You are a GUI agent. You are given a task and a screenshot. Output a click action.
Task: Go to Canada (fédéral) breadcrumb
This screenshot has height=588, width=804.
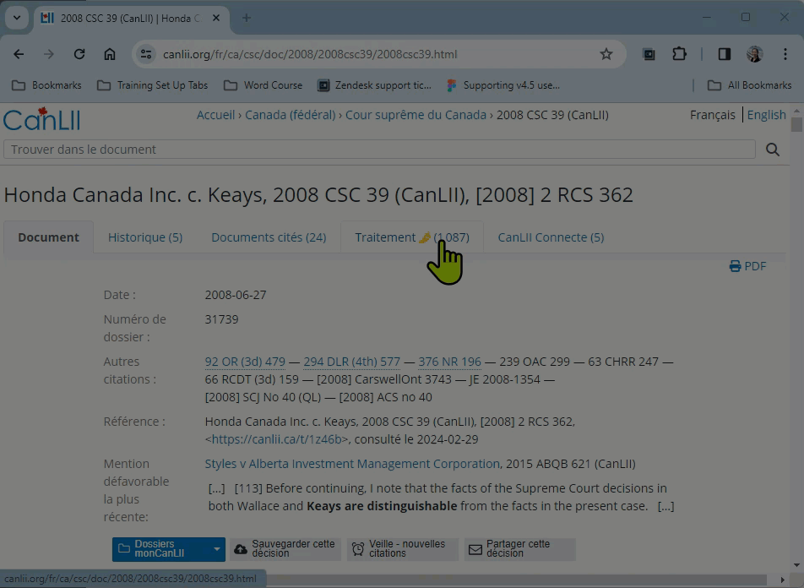291,115
